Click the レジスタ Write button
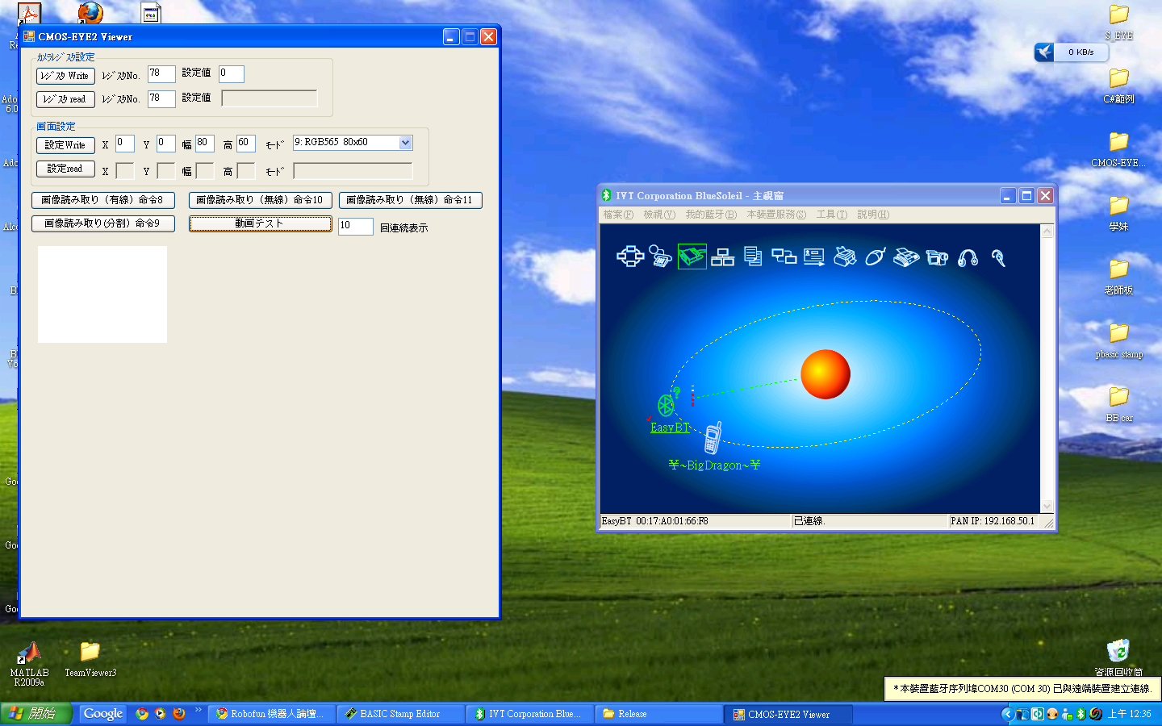This screenshot has height=726, width=1162. click(65, 76)
